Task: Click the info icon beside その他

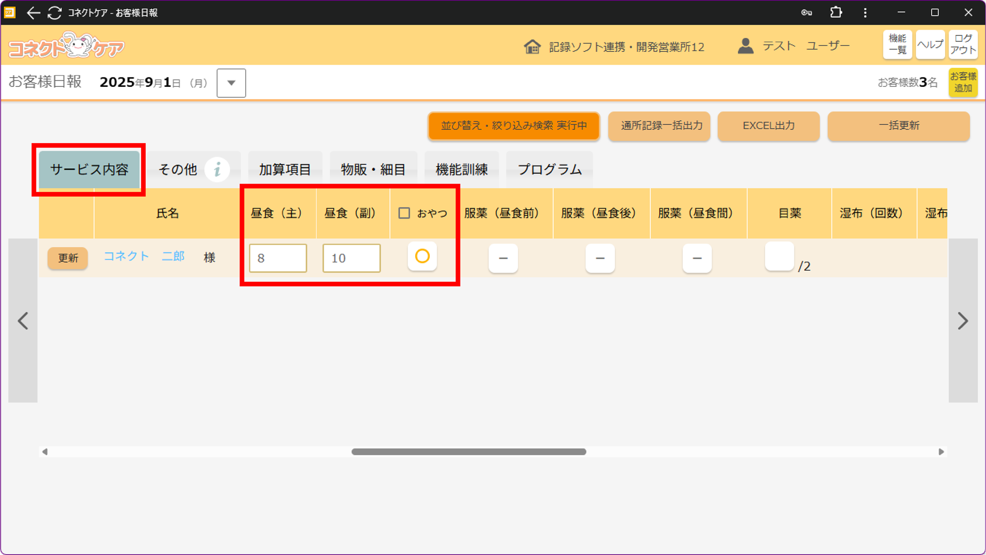Action: 217,170
